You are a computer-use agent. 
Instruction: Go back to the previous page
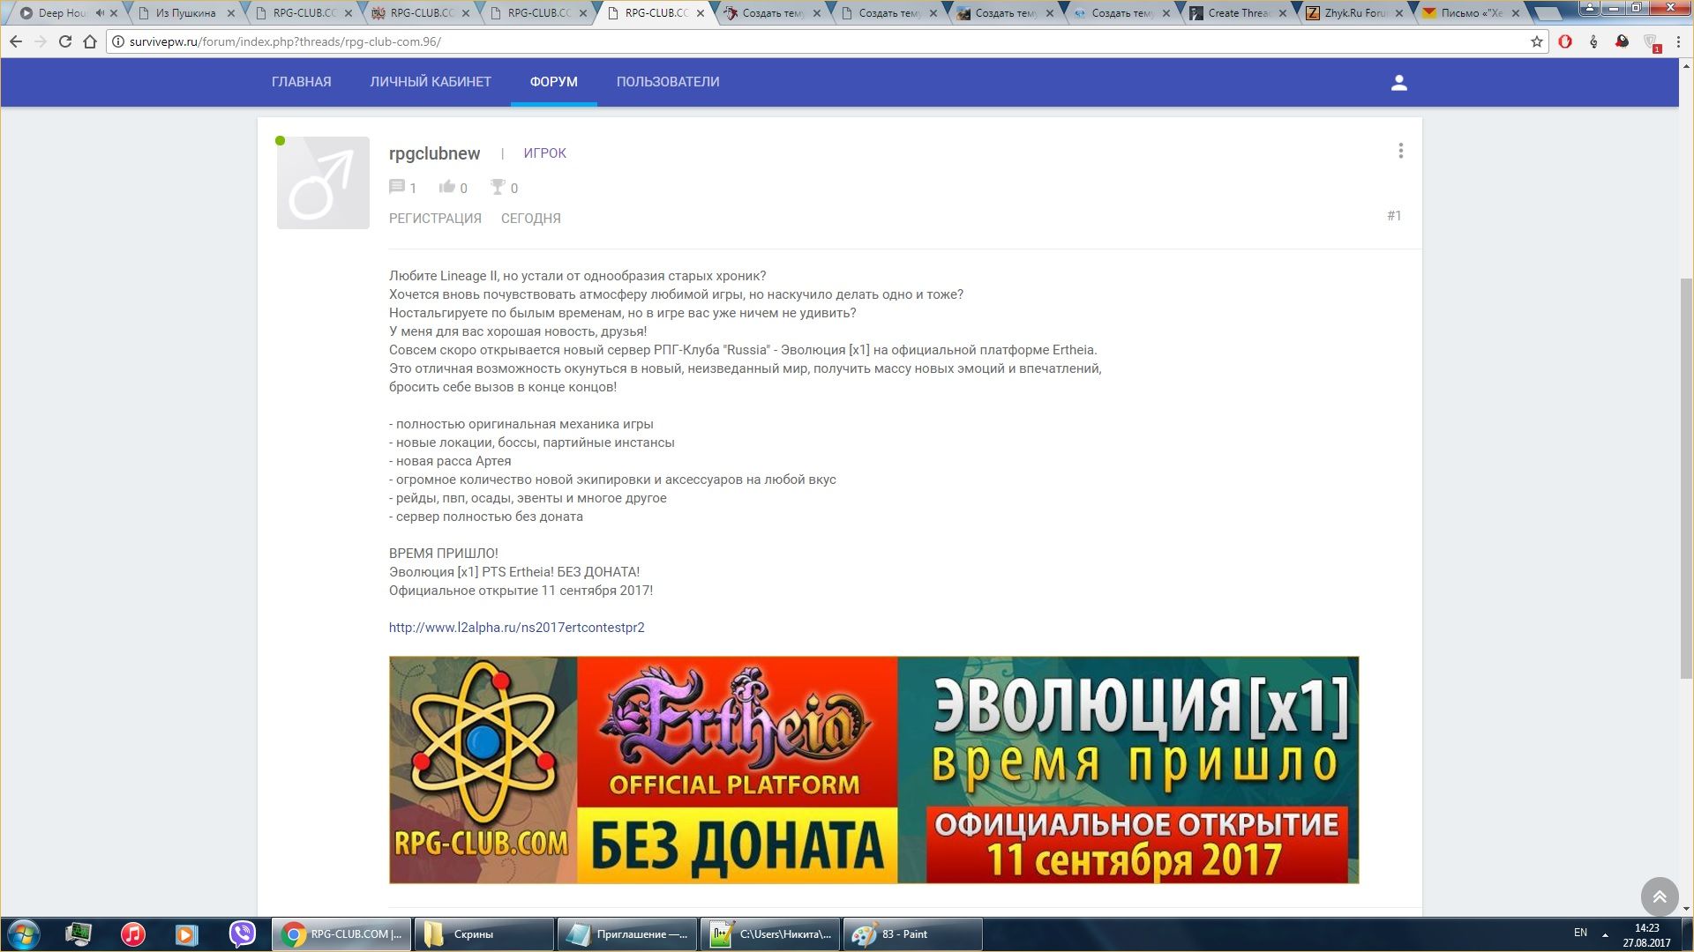coord(16,41)
